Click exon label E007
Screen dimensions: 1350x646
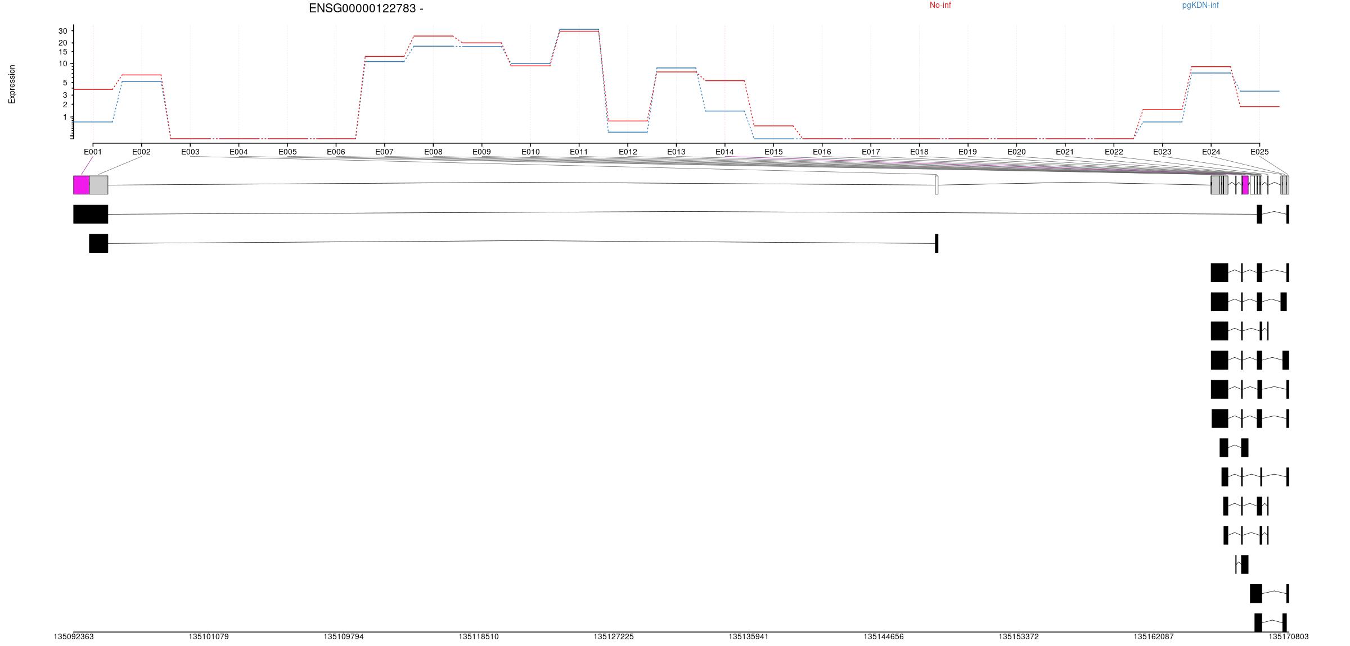point(384,152)
